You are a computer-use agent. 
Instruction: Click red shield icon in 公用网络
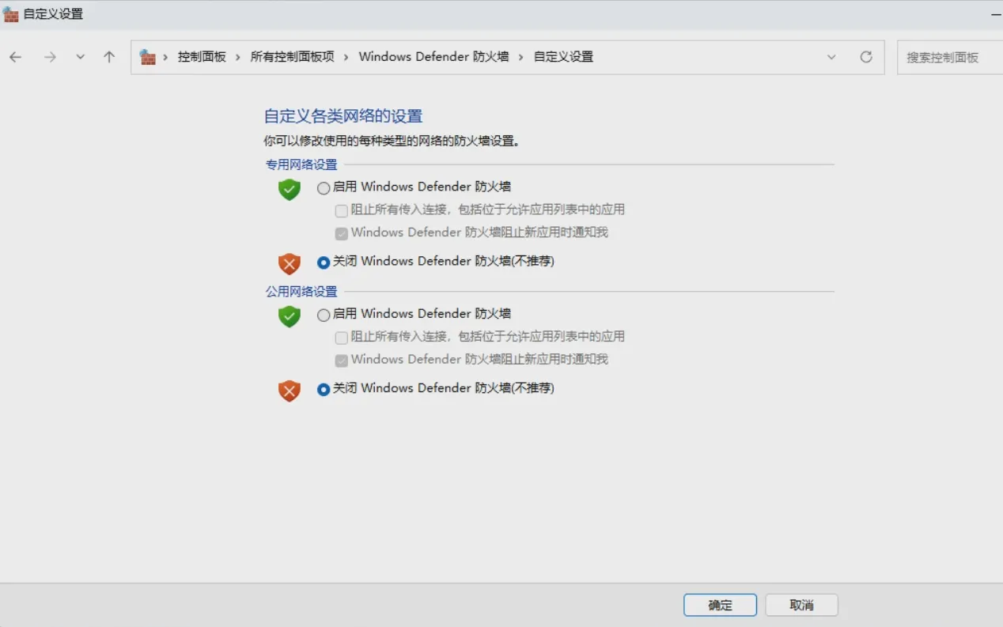tap(290, 391)
